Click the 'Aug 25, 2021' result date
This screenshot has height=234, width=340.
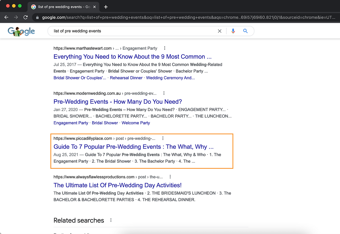click(x=66, y=155)
